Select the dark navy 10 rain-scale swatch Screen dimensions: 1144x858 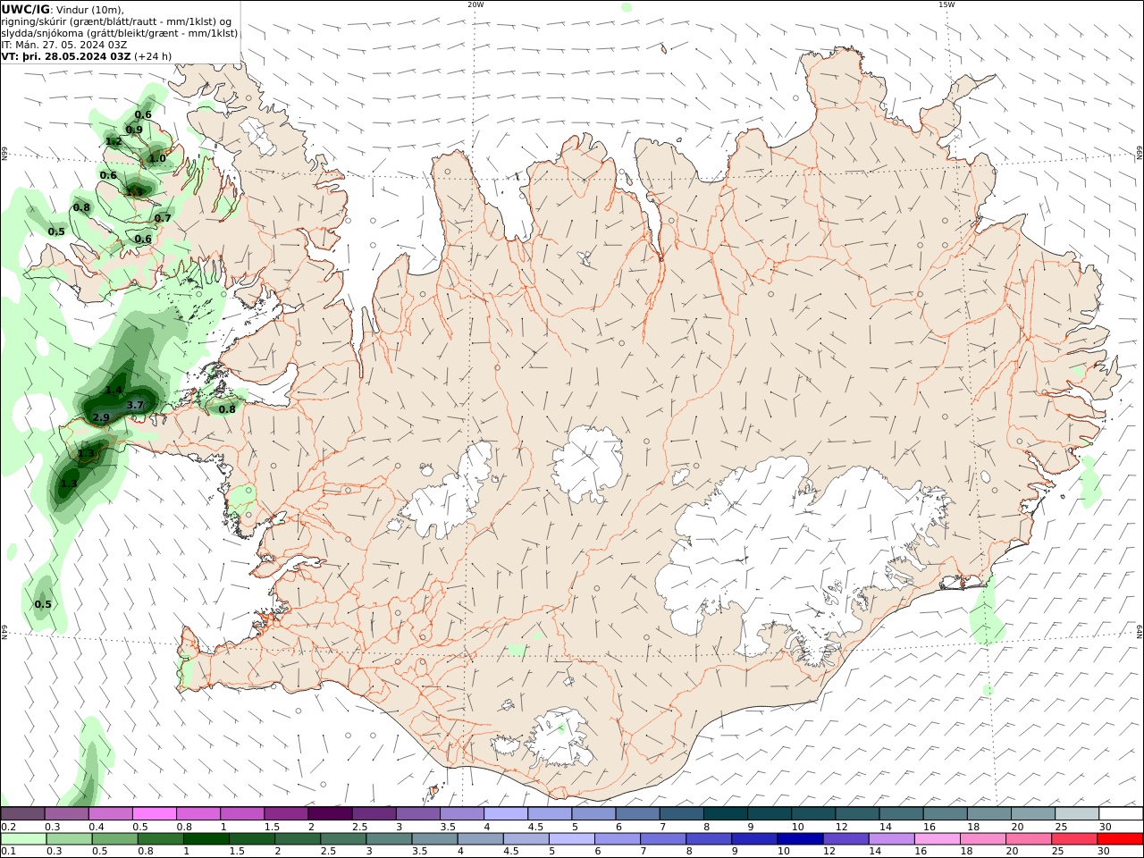click(x=799, y=839)
